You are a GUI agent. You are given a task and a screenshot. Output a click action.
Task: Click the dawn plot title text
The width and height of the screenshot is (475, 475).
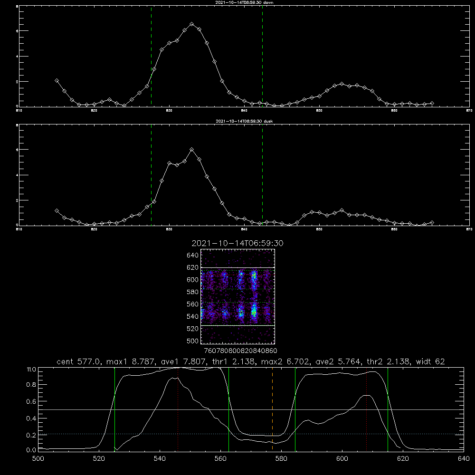[x=244, y=2]
